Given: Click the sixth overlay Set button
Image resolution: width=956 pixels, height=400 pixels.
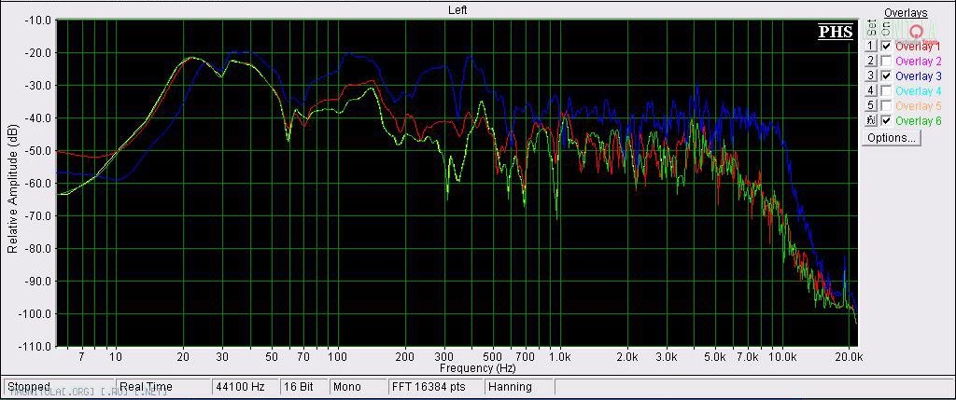Looking at the screenshot, I should point(871,120).
